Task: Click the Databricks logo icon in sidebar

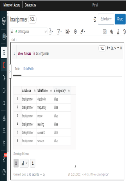Action: tap(4, 21)
